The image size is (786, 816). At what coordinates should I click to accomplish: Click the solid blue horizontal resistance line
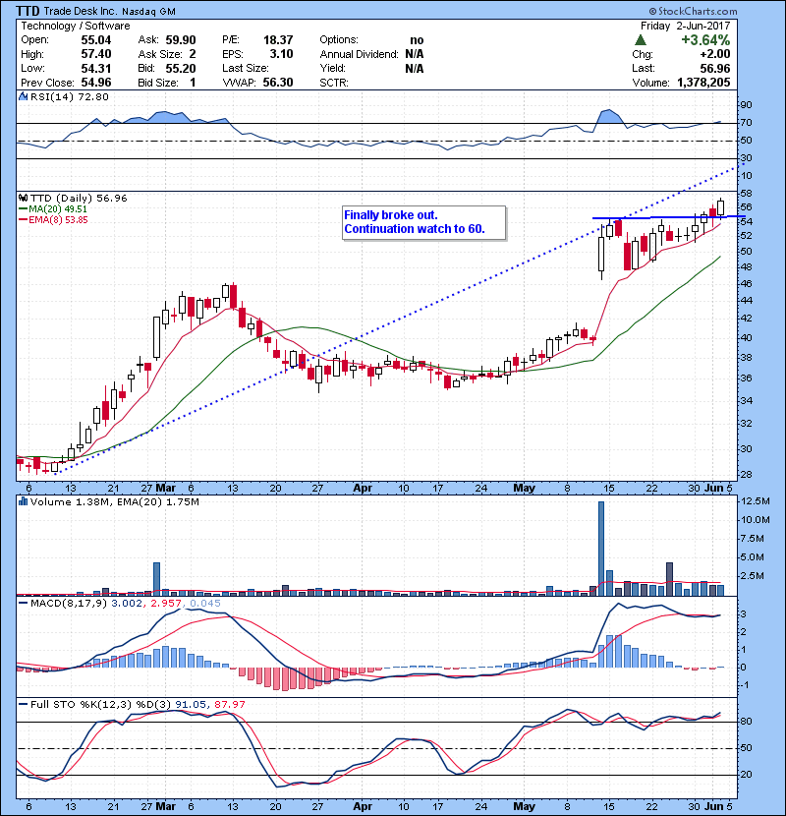(669, 217)
